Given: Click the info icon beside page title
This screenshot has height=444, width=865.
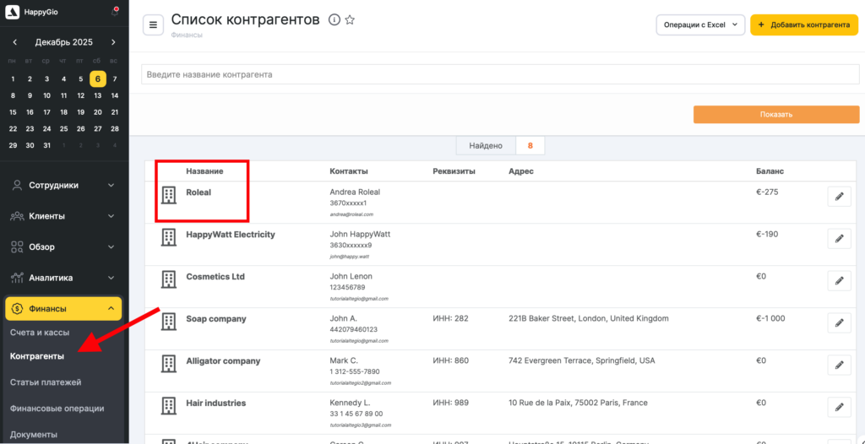Looking at the screenshot, I should (x=334, y=20).
